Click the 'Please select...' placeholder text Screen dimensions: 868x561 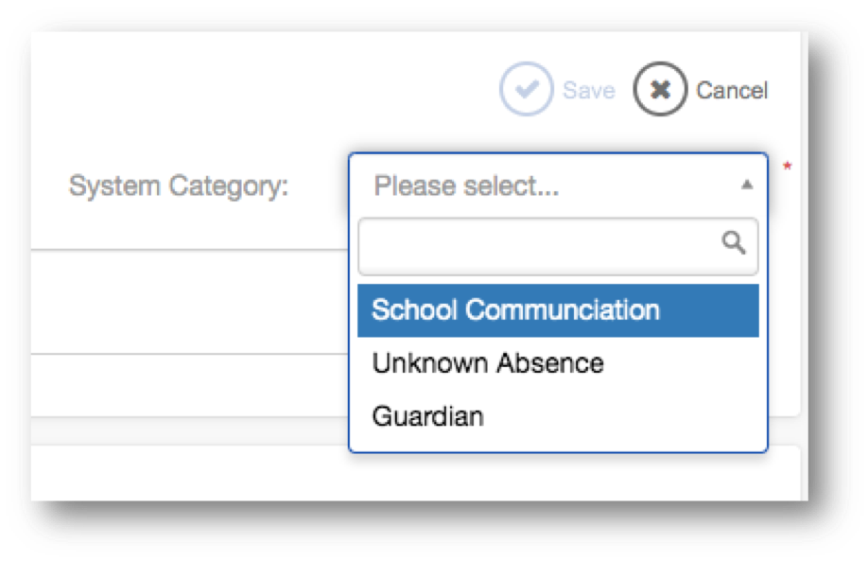(466, 186)
